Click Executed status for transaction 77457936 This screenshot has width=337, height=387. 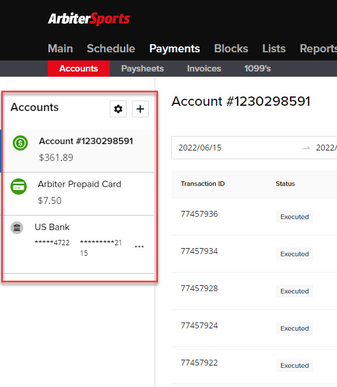coord(295,217)
